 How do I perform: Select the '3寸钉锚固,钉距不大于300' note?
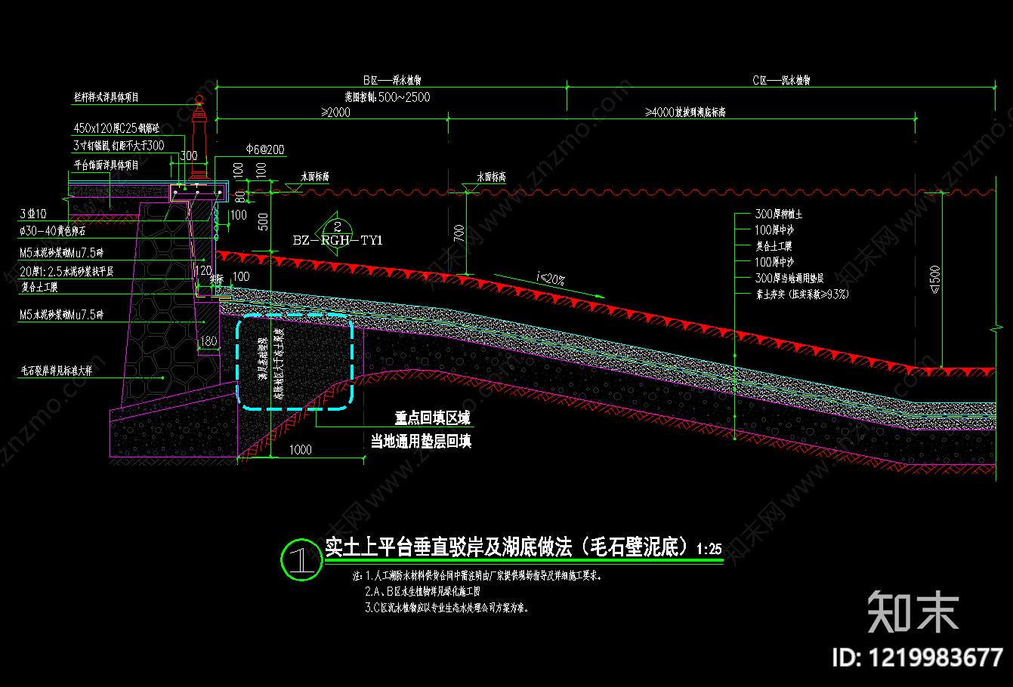tap(119, 146)
